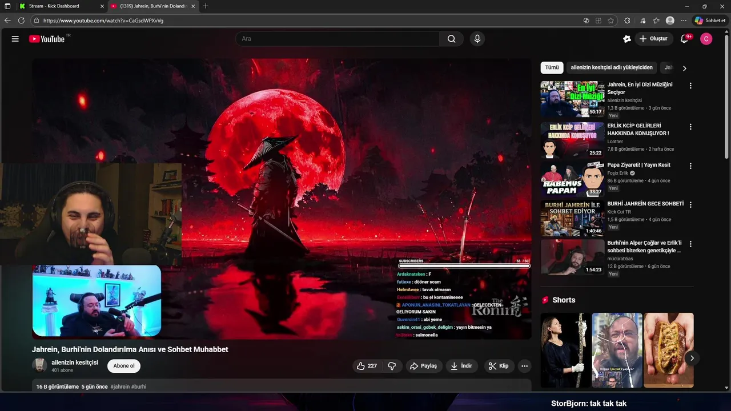Open the Short of bearded man with glasses
The height and width of the screenshot is (411, 731).
coord(617,350)
